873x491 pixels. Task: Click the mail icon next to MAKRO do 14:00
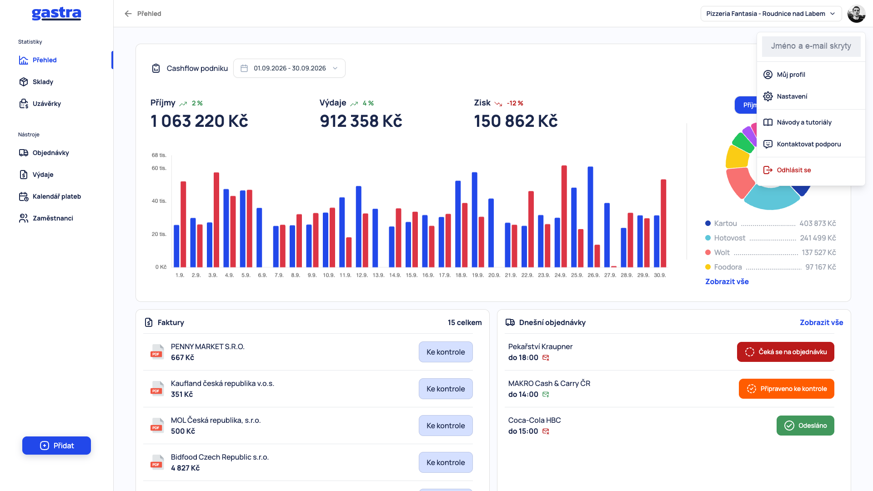(x=546, y=395)
